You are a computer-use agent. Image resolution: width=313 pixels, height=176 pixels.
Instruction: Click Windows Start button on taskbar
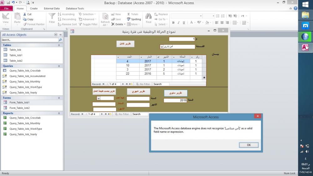305,4
